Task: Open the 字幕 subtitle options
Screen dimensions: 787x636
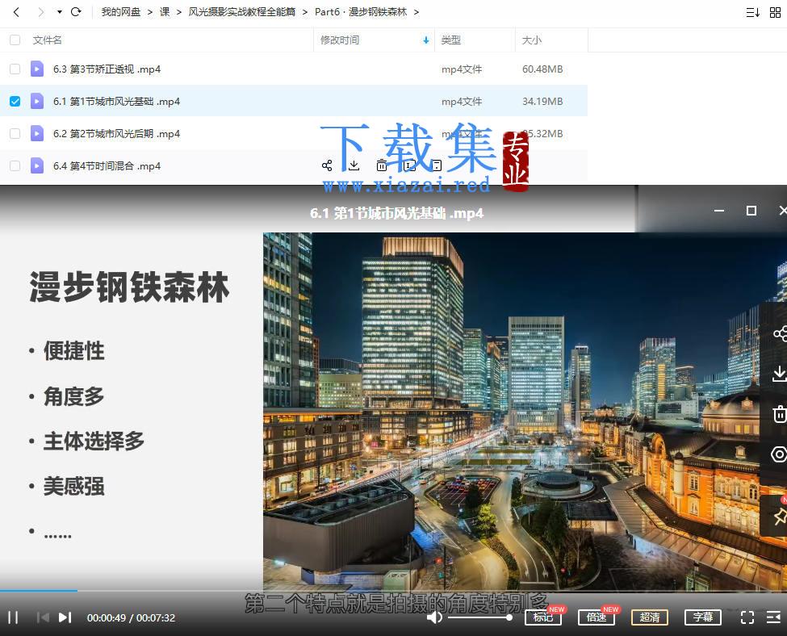Action: (x=703, y=617)
